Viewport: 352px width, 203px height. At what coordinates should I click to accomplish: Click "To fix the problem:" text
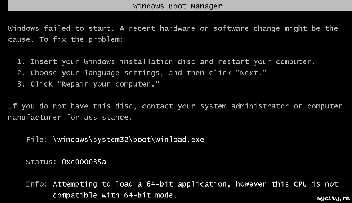[x=82, y=39]
